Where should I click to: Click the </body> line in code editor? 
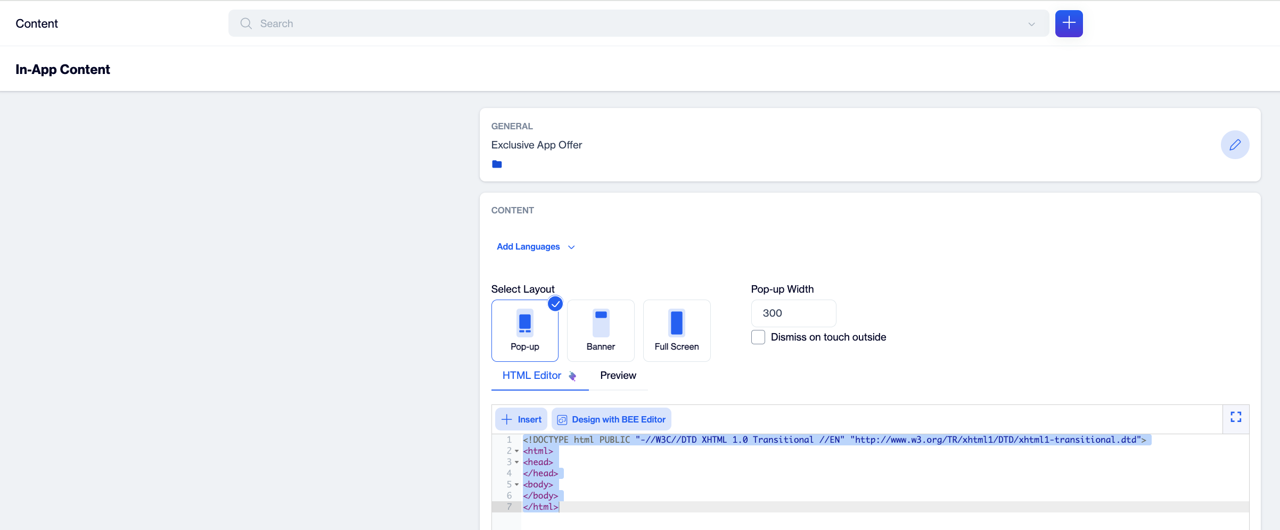pos(540,496)
